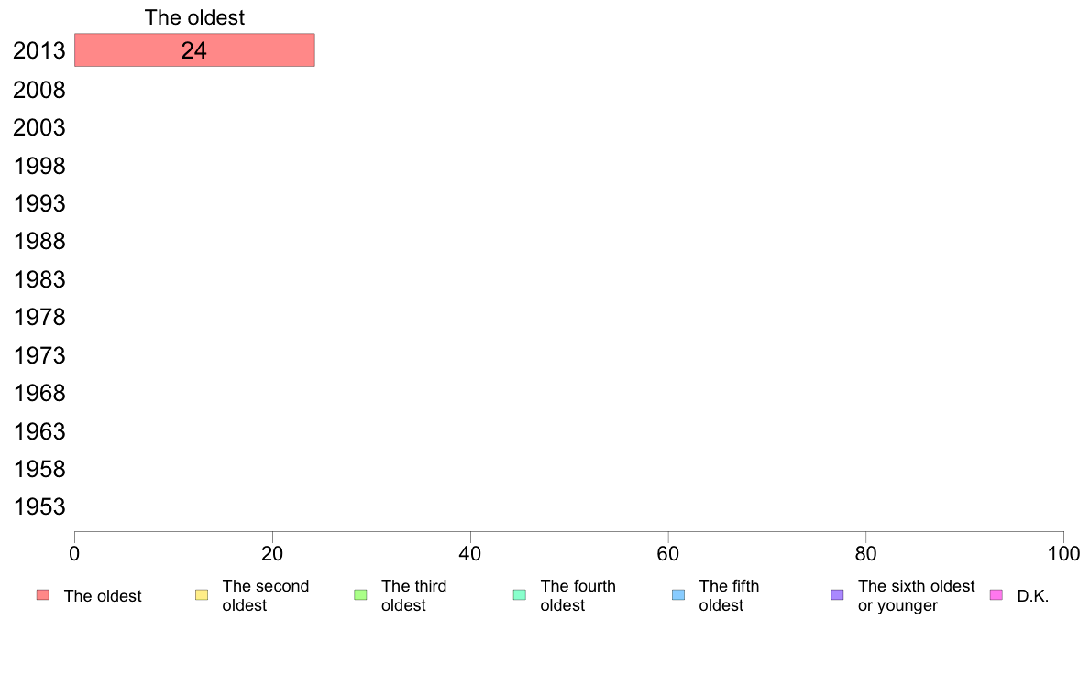Select the 2013 bar showing 24
The image size is (1089, 674).
click(x=194, y=50)
